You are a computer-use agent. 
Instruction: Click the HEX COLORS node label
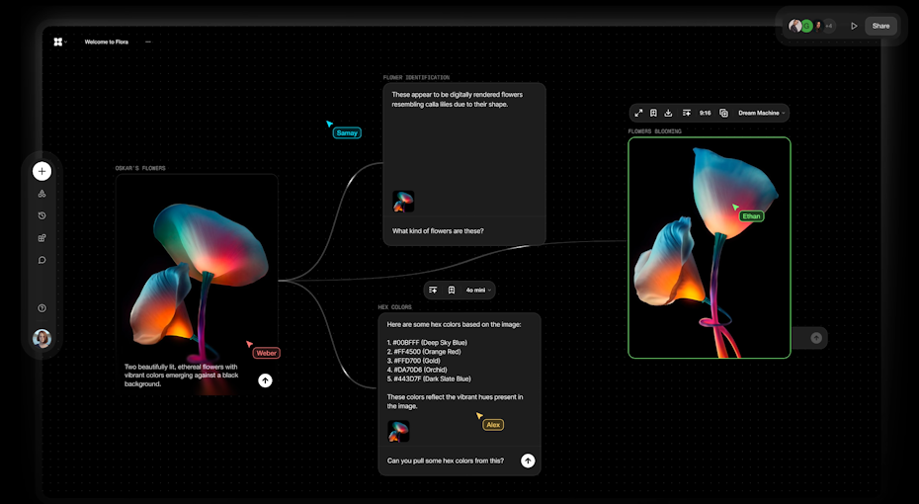394,307
